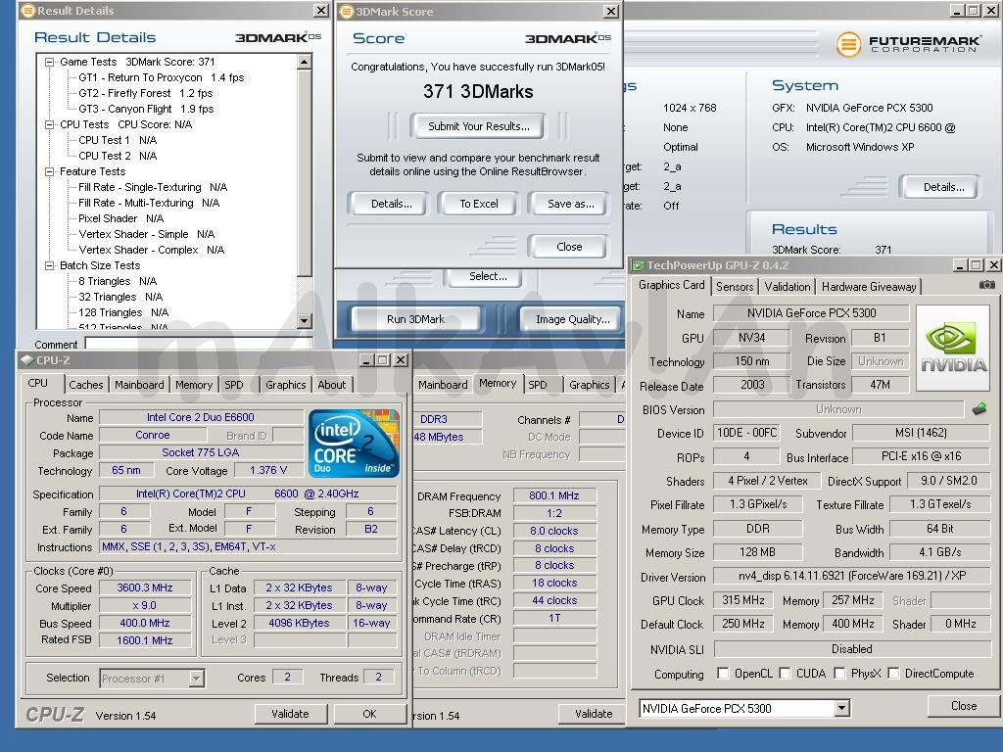1003x752 pixels.
Task: Open the Memory tab in front CPU-Z window
Action: pos(194,384)
